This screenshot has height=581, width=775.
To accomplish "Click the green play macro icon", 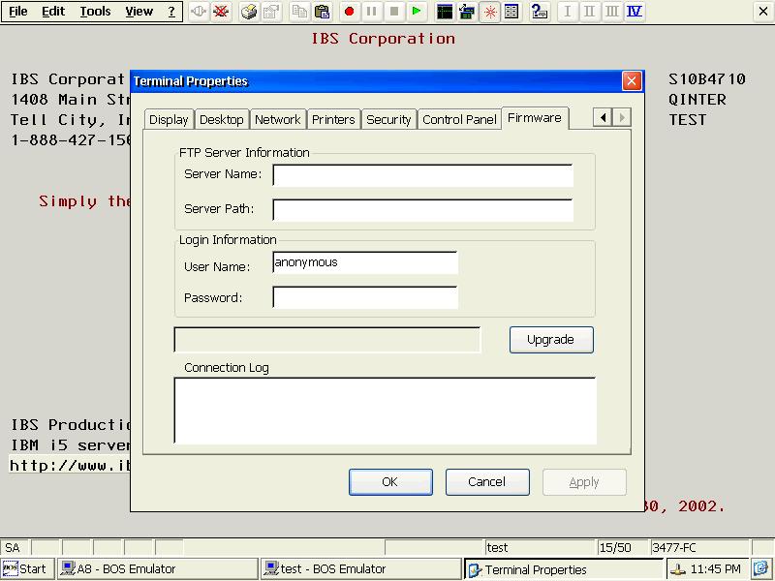I will click(x=417, y=12).
